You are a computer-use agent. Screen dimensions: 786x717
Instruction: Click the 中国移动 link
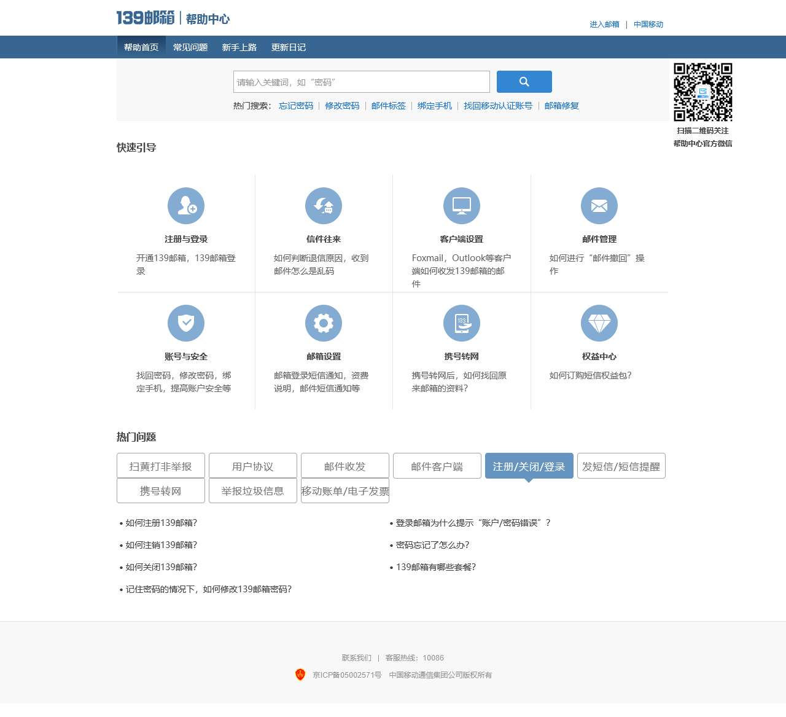[x=648, y=25]
